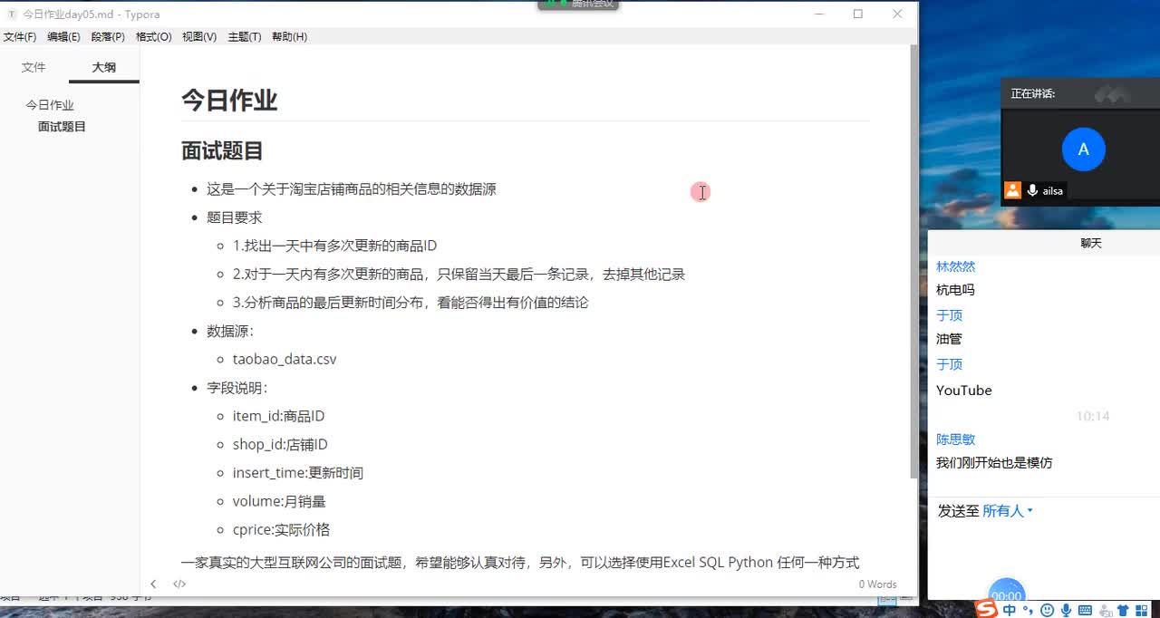Viewport: 1160px width, 618px height.
Task: Click the 0 Words counter
Action: (877, 584)
